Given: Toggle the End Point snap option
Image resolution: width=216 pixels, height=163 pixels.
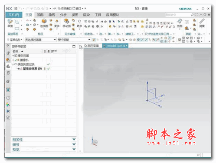Looking at the screenshot, I should [x=142, y=39].
